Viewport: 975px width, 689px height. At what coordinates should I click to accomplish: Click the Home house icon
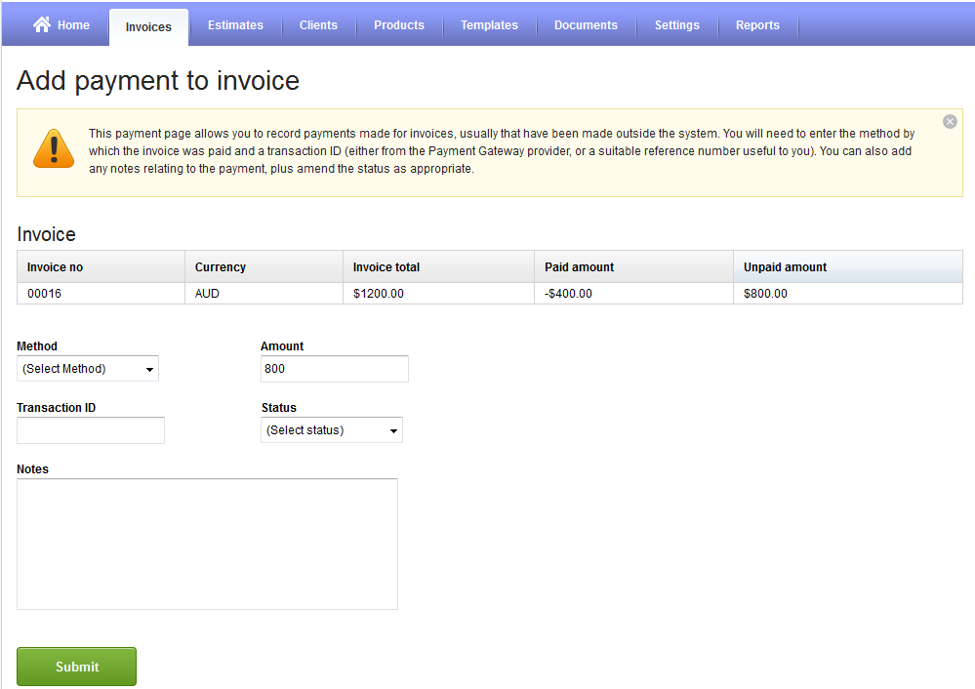(42, 25)
